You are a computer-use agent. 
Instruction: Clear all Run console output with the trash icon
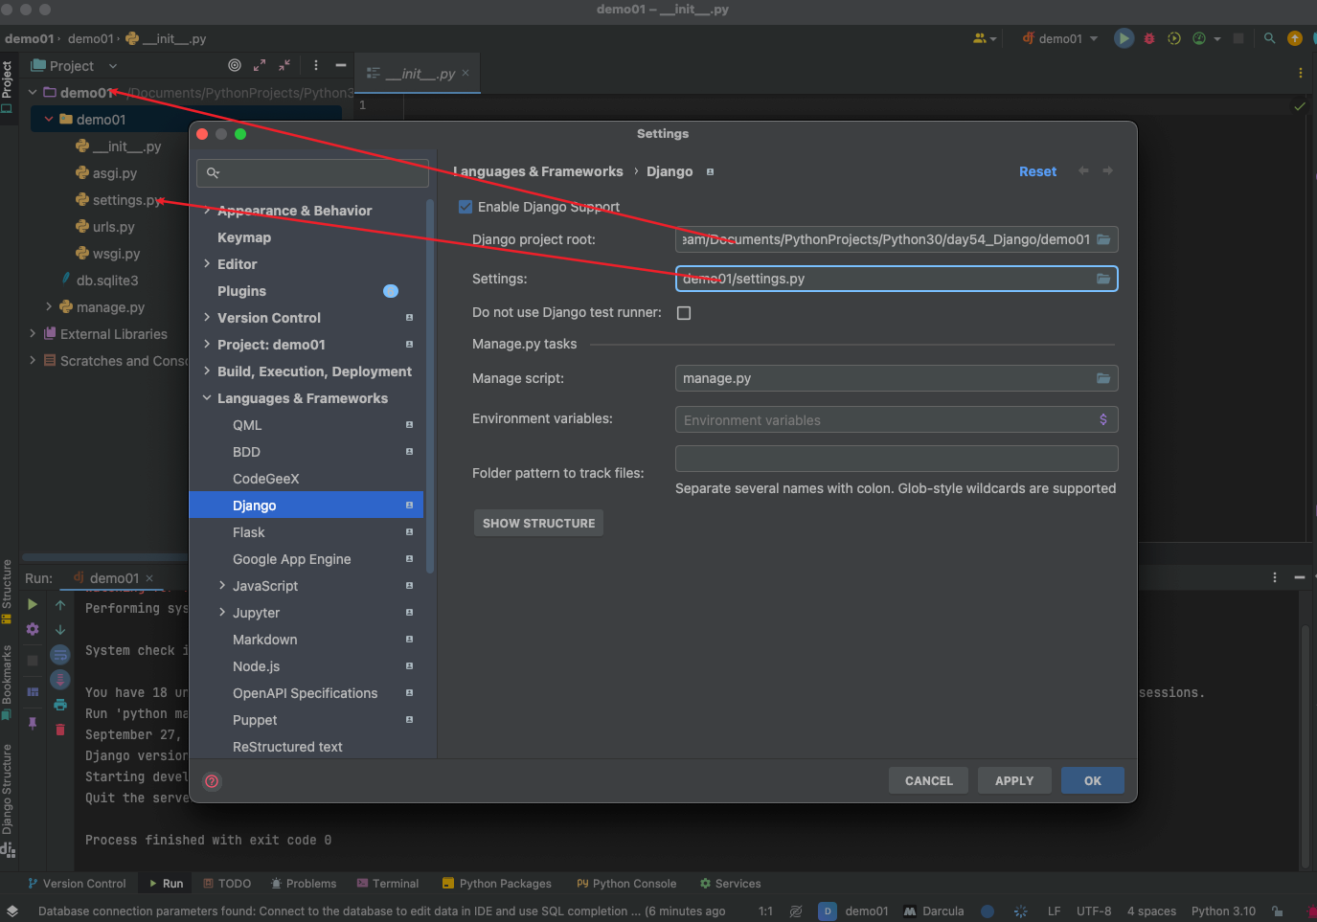pyautogui.click(x=60, y=730)
